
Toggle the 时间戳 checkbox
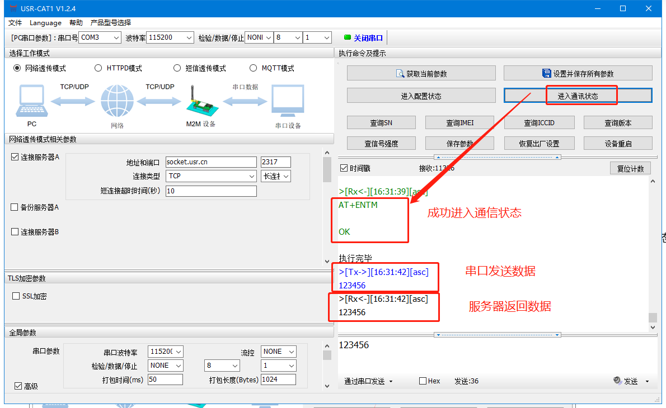[344, 168]
